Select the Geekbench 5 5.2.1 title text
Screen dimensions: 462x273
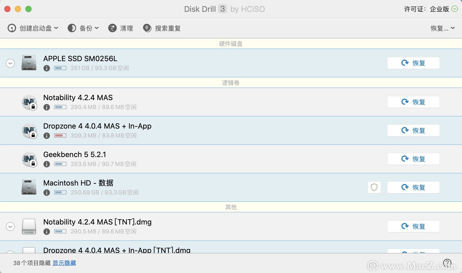coord(75,154)
